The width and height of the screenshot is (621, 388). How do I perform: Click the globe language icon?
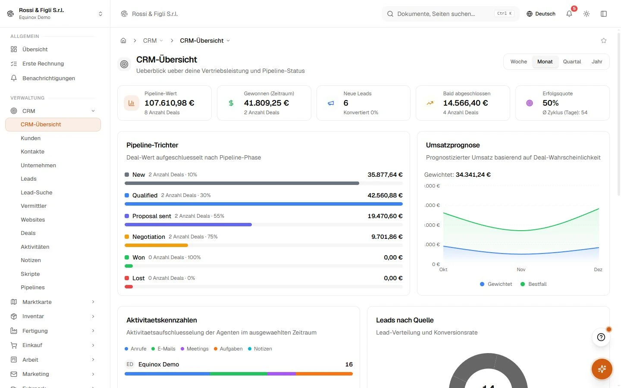coord(530,14)
